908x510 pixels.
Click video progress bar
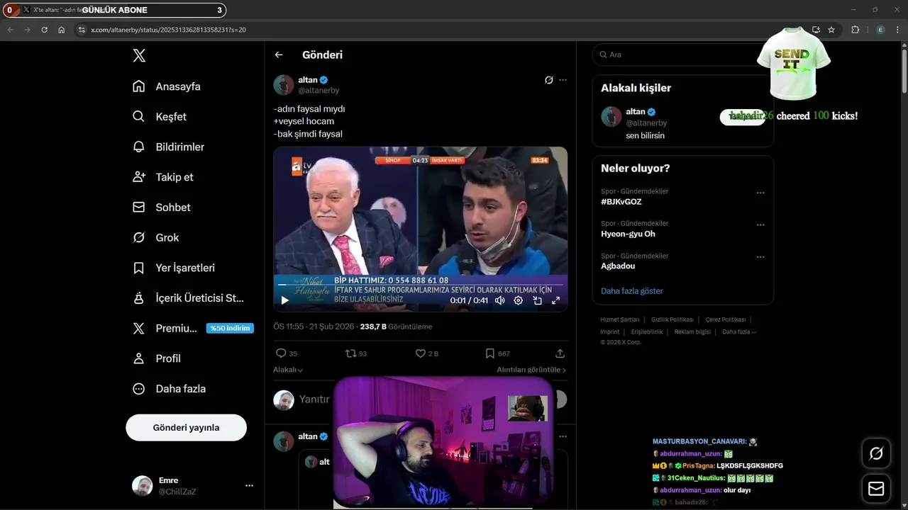point(421,285)
